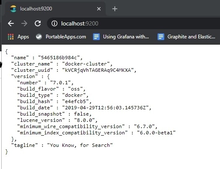Open the Using Grafana with... bookmark
This screenshot has height=169, width=220.
click(126, 37)
